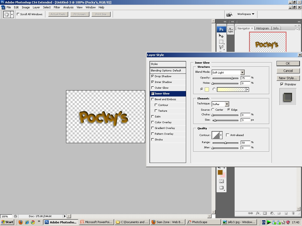Viewport: 302px width, 226px height.
Task: Delete layer trash icon
Action: (293, 213)
